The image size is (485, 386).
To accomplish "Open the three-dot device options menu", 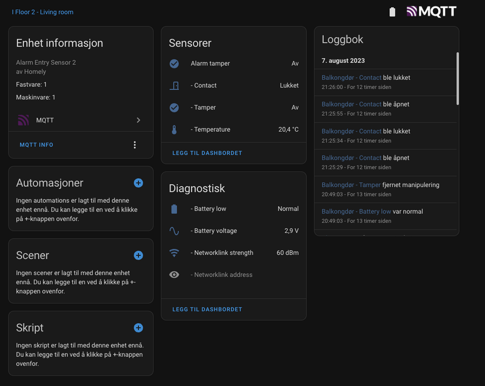I will pos(135,145).
